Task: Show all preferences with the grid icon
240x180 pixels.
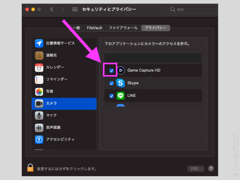Action: coord(75,10)
